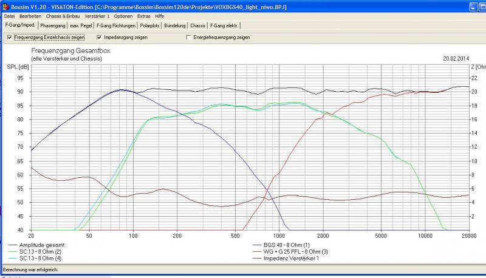This screenshot has height=278, width=486.
Task: Expand the 'Verstärker 1' menu
Action: click(97, 16)
